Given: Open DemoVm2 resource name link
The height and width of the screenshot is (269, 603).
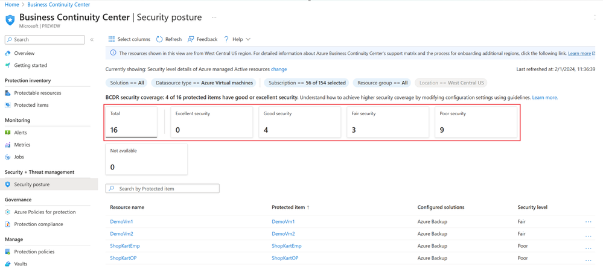Looking at the screenshot, I should click(121, 233).
